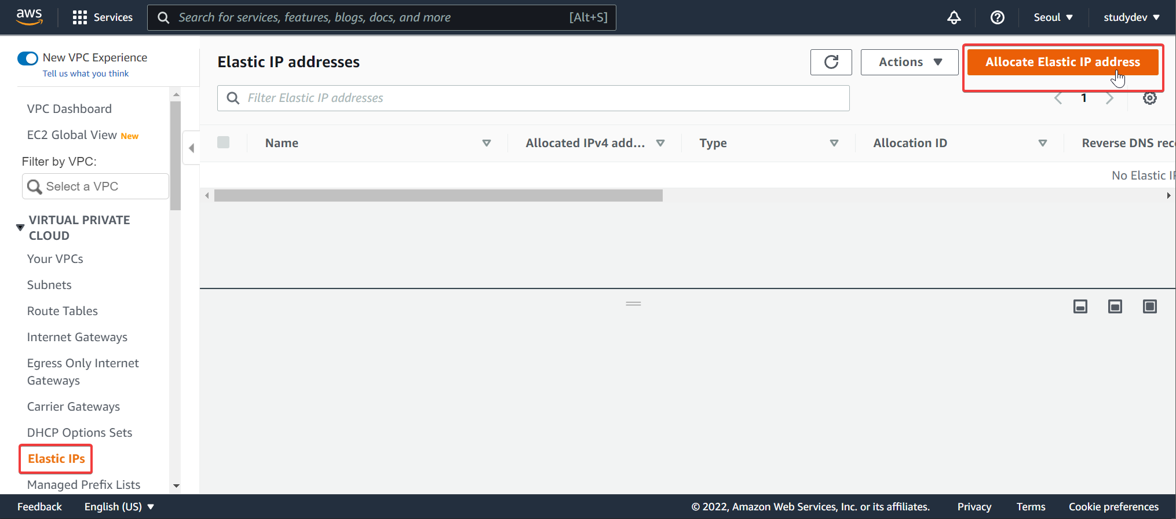Image resolution: width=1176 pixels, height=519 pixels.
Task: Check the select-all table checkbox
Action: (x=223, y=142)
